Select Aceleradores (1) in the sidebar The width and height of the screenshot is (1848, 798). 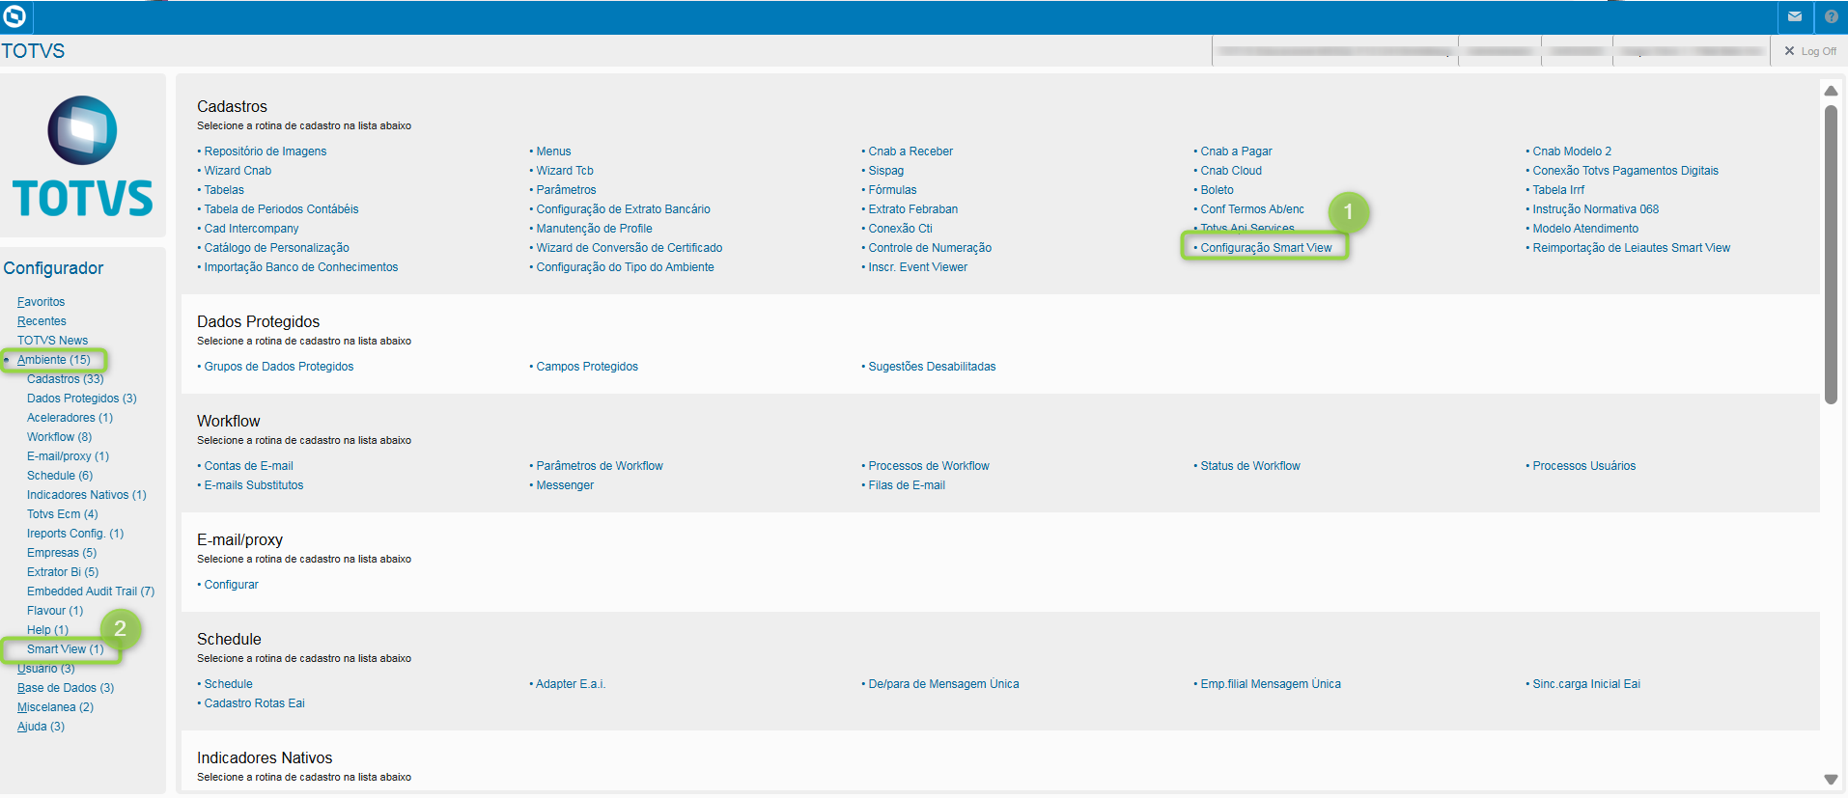point(70,418)
